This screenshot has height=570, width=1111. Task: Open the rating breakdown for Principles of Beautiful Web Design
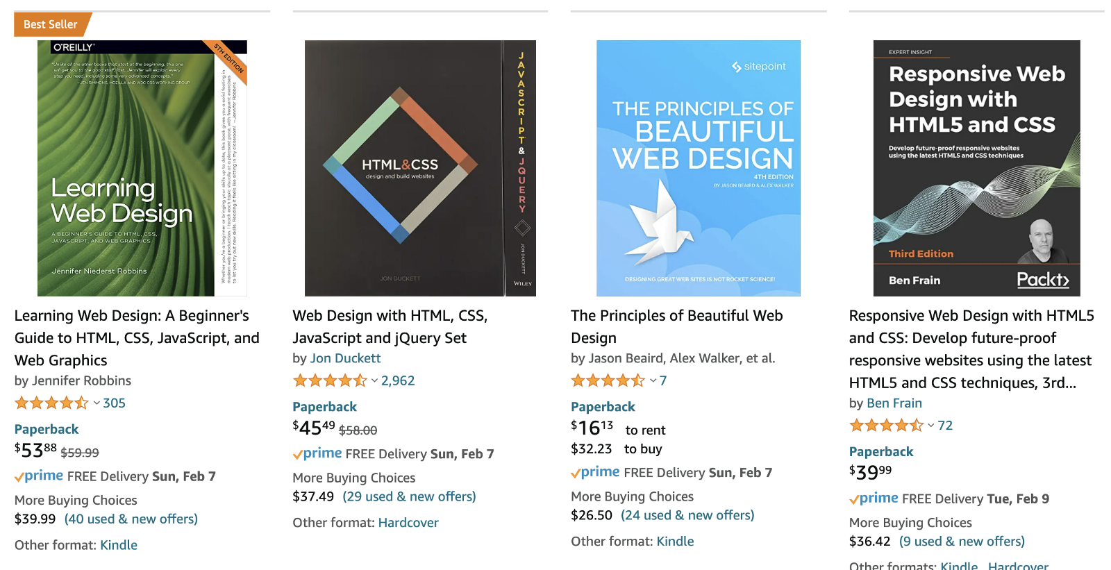[x=653, y=380]
